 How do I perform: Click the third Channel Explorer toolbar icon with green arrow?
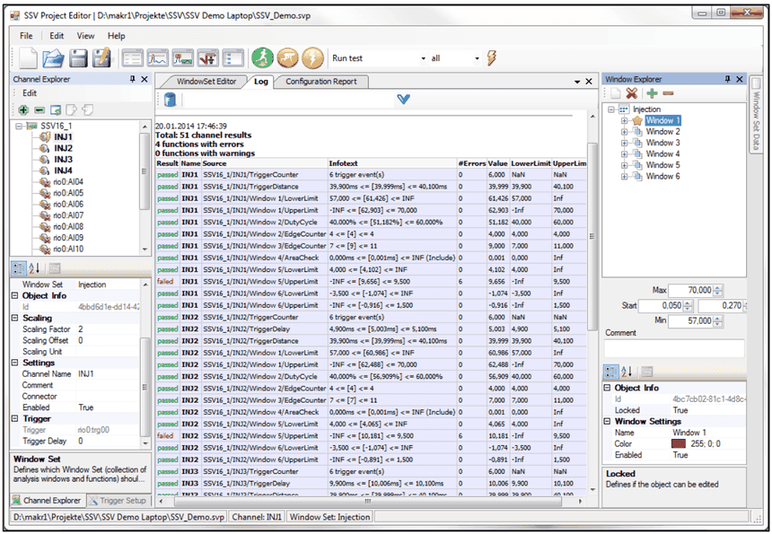56,109
